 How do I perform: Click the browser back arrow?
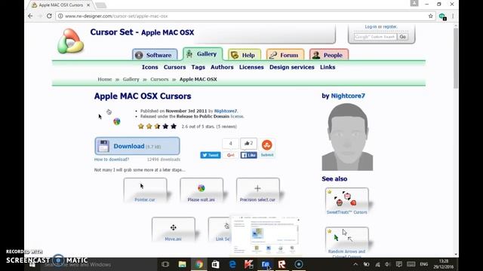[30, 16]
